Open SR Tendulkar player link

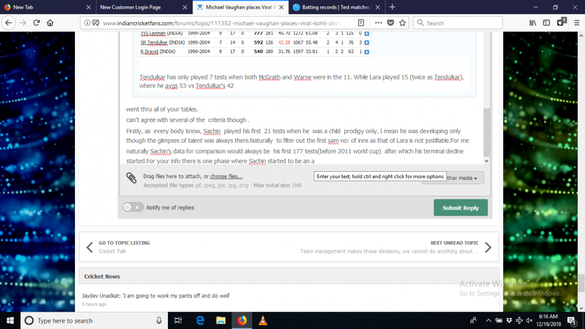(x=154, y=43)
